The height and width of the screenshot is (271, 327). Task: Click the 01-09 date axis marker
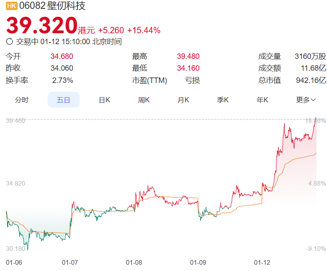198,263
